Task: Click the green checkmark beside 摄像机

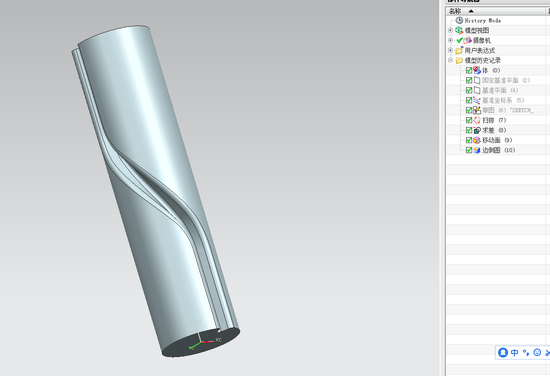Action: (460, 40)
